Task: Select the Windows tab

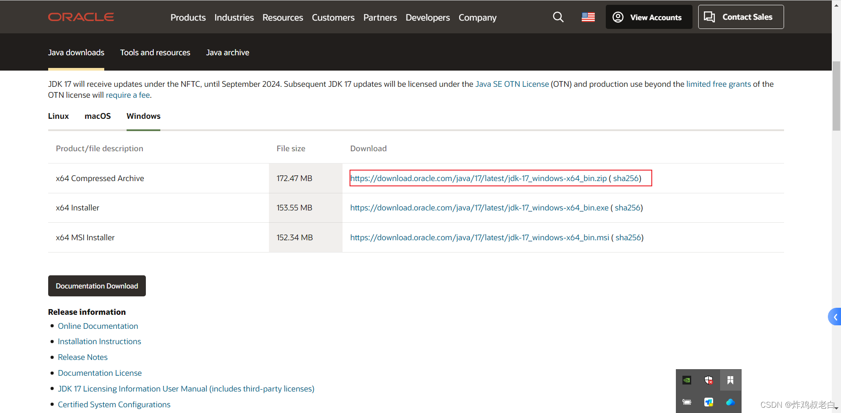Action: pyautogui.click(x=143, y=116)
